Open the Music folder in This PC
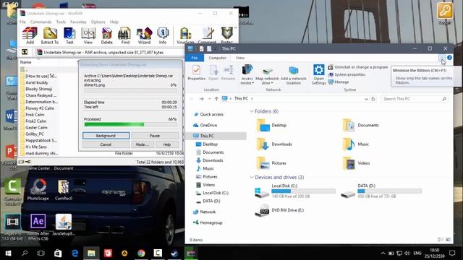Viewport: 463px width, 260px height. point(356,144)
